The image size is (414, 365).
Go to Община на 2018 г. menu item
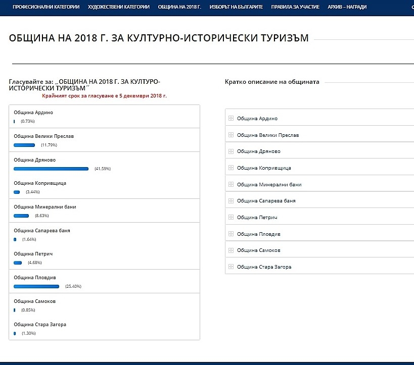pos(179,7)
